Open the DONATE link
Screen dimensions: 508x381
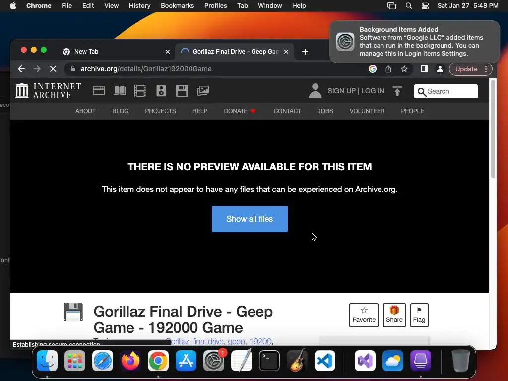(240, 111)
